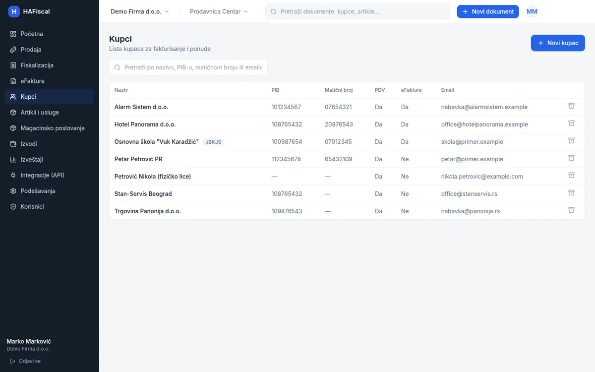Open Osnovna škola "Vuk Karadžić" customer name
Viewport: 595px width, 372px height.
click(157, 142)
